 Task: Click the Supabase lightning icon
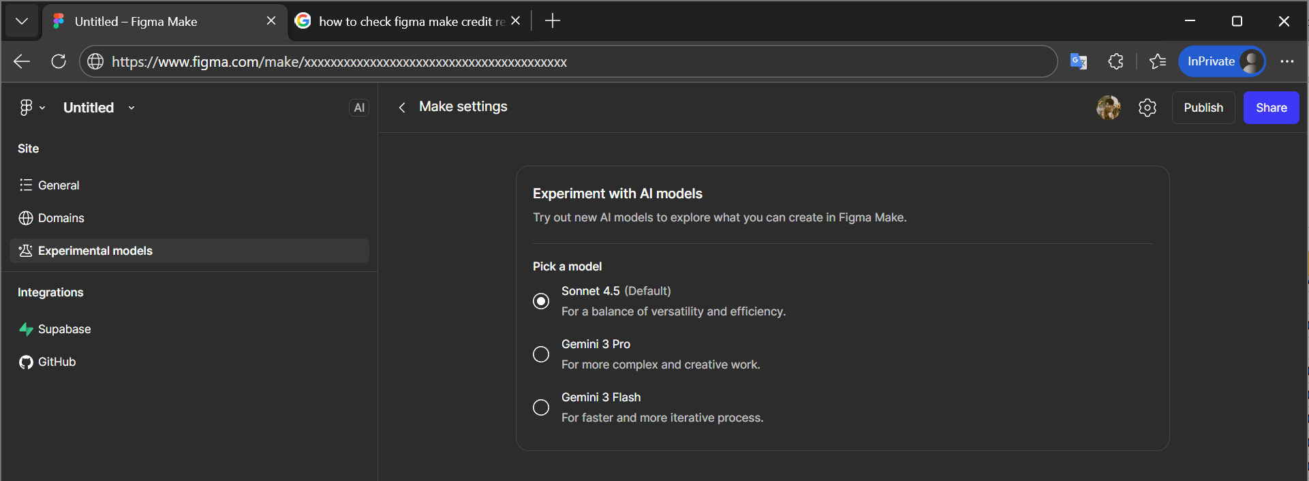26,329
